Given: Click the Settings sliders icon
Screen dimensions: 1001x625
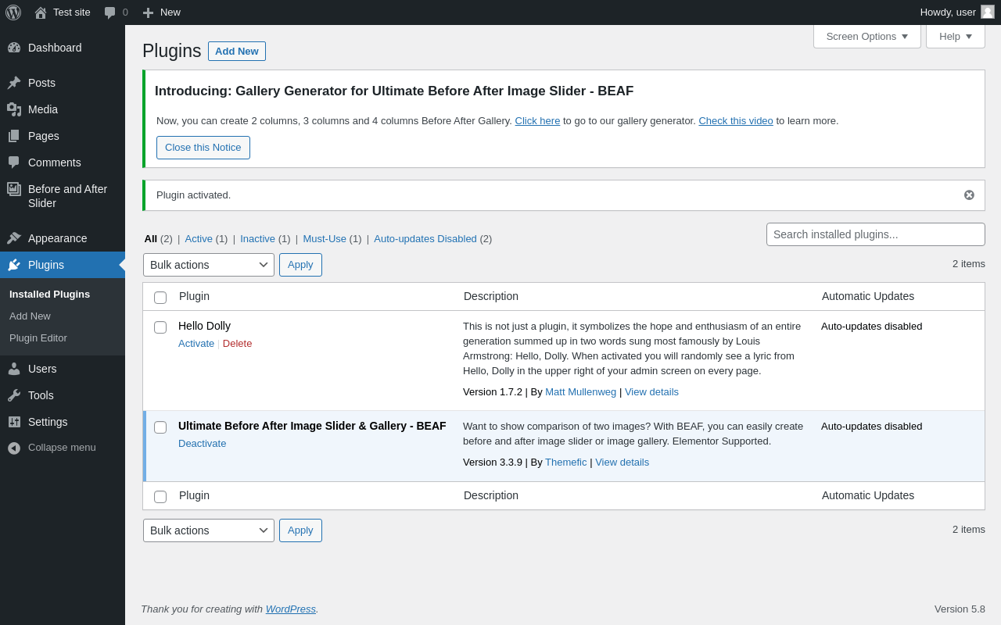Looking at the screenshot, I should pos(14,422).
